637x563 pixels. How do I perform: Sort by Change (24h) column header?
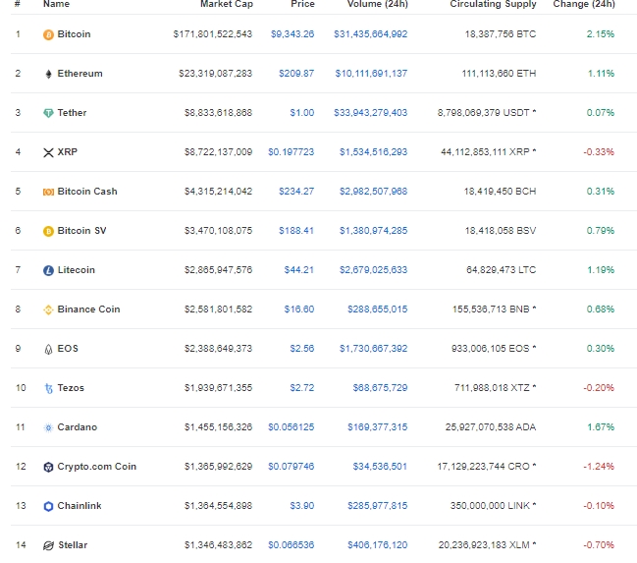click(x=583, y=5)
